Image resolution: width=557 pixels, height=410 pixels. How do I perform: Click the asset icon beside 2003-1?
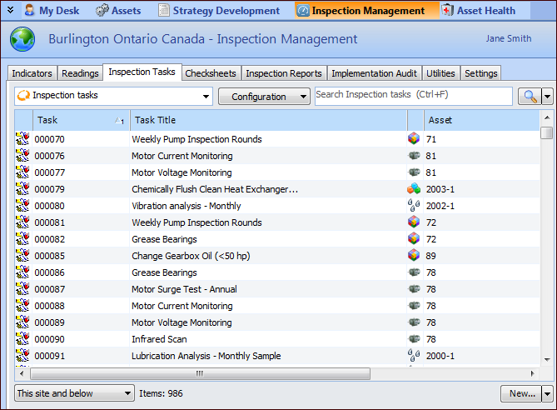coord(414,189)
